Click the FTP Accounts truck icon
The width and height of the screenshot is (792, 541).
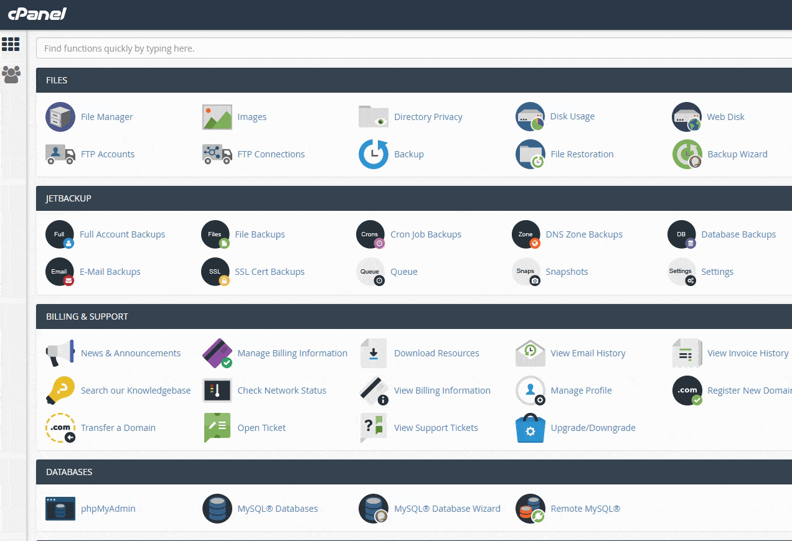point(60,154)
